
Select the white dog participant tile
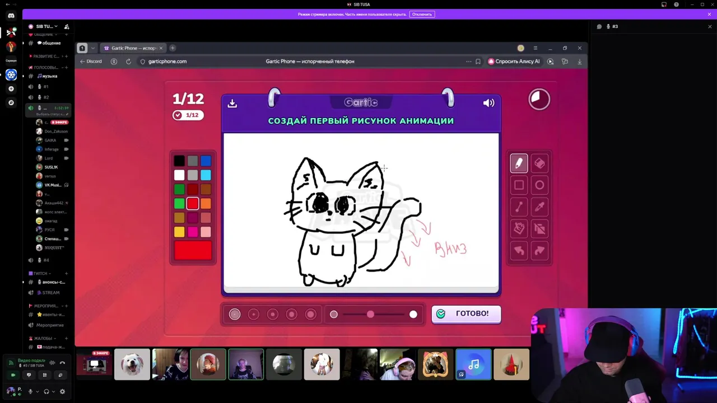tap(132, 364)
